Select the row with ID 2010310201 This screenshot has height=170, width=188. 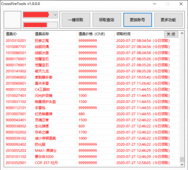92,40
